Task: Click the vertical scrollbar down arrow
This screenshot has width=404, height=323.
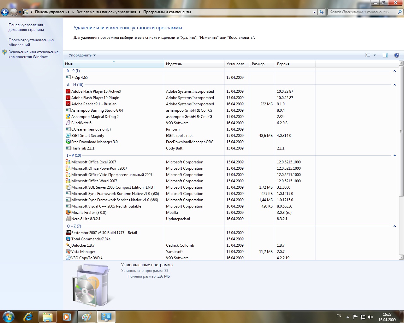Action: (x=401, y=257)
